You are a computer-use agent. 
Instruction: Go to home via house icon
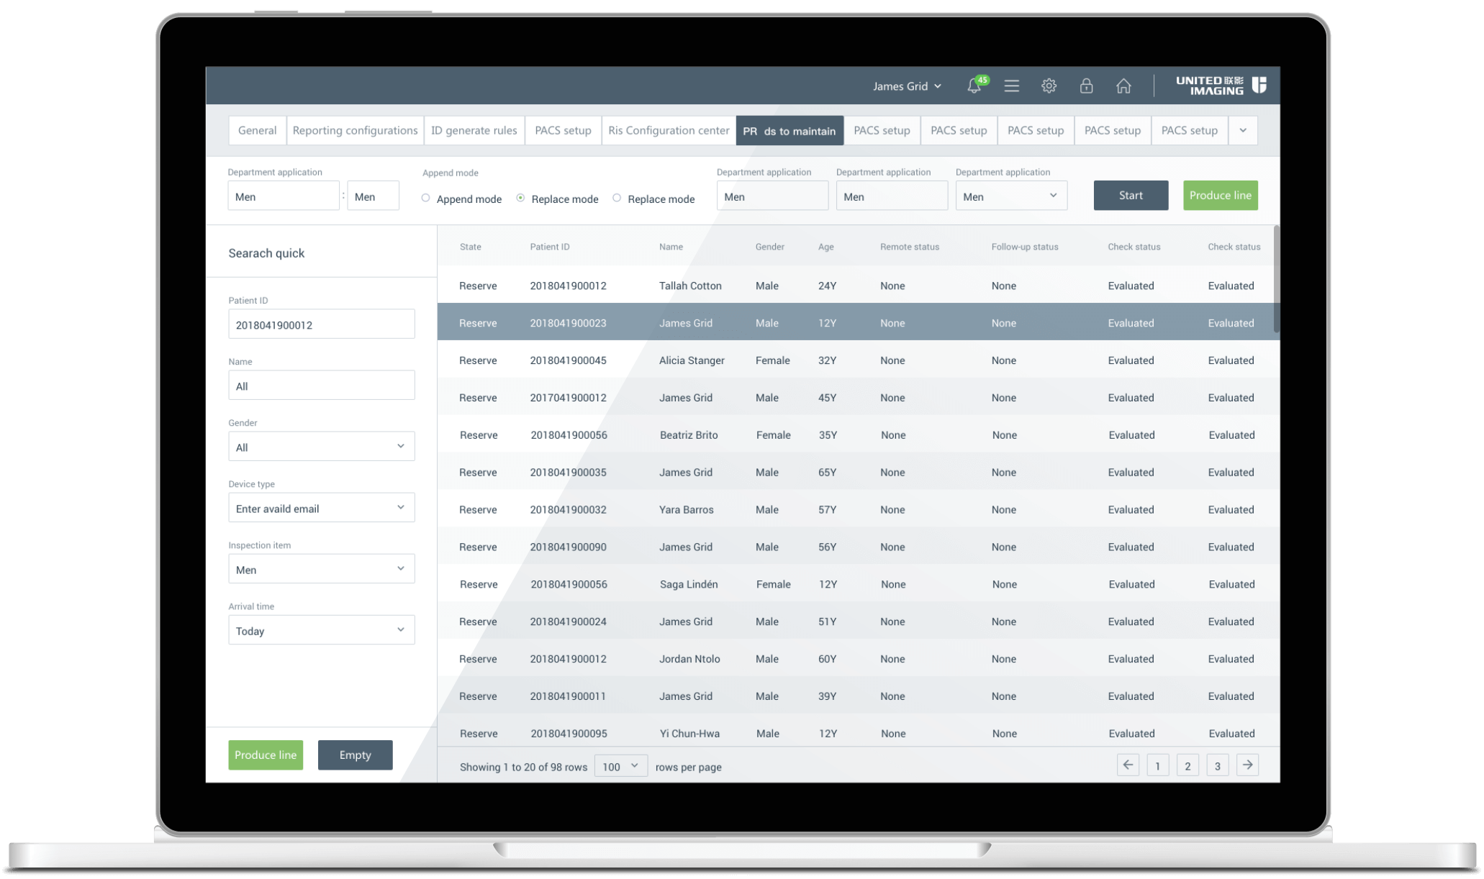click(x=1123, y=86)
